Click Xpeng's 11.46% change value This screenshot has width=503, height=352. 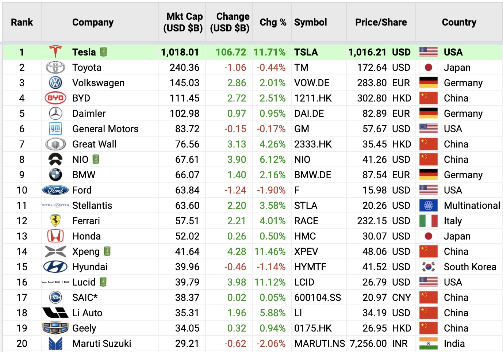pyautogui.click(x=270, y=252)
